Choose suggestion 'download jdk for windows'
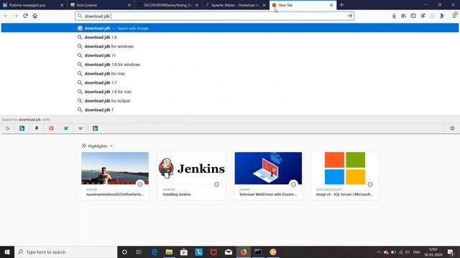 [x=230, y=46]
